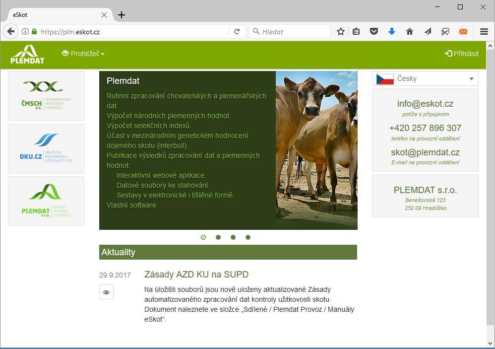The image size is (495, 349).
Task: Email skot@plemdat.cz link
Action: tap(425, 152)
